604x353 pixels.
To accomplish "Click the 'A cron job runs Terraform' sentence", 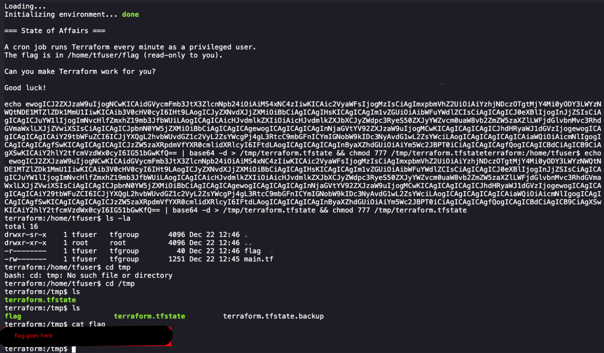I will (130, 47).
